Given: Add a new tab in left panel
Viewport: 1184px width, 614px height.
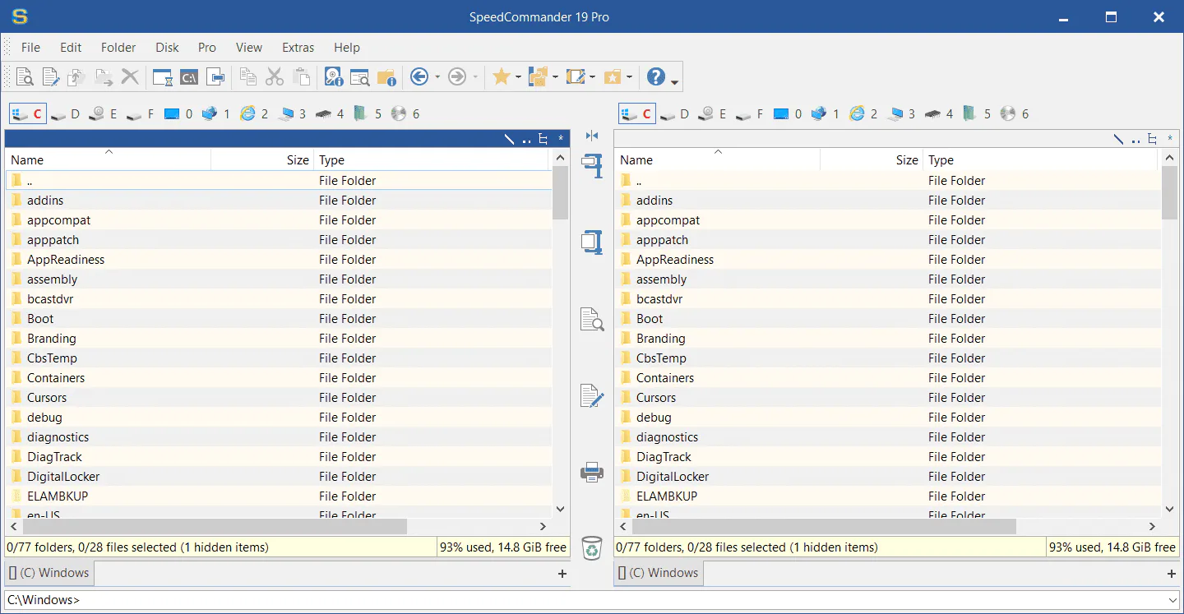Looking at the screenshot, I should point(562,574).
